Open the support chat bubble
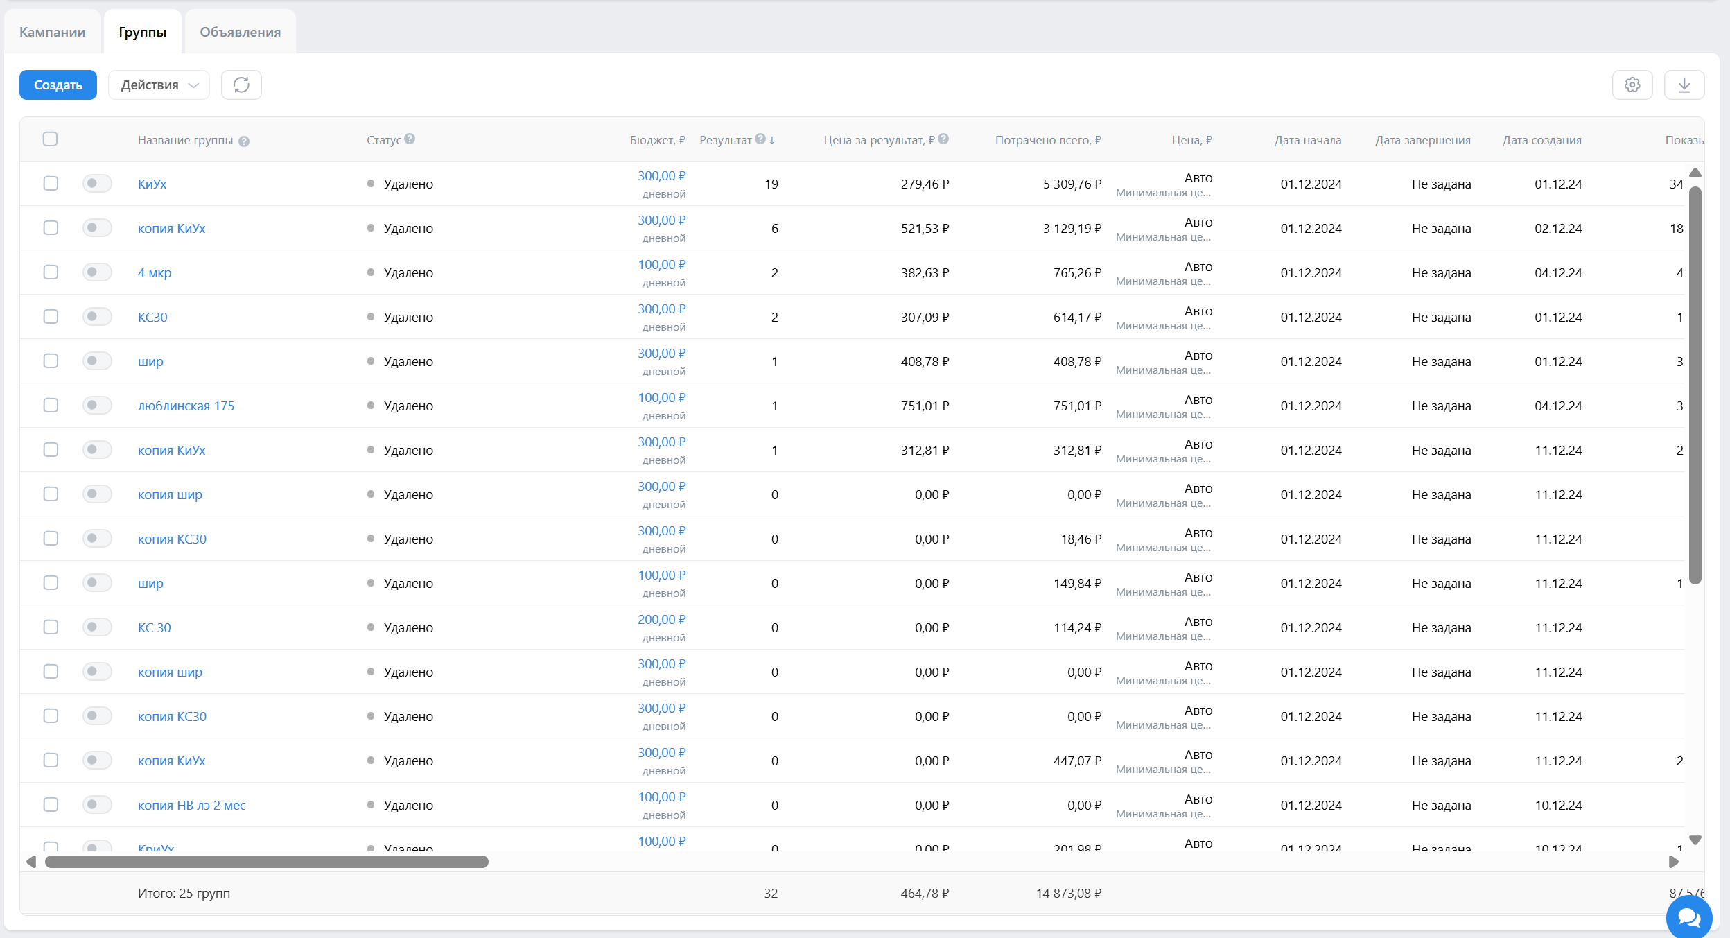The image size is (1730, 938). pos(1688,918)
